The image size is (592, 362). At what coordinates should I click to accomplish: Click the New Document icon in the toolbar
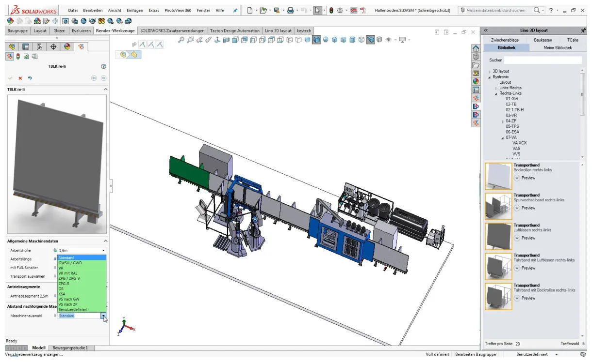250,9
